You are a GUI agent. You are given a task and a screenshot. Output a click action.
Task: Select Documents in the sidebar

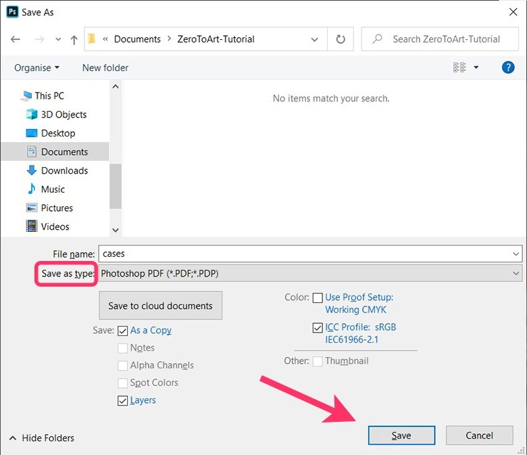(x=55, y=151)
